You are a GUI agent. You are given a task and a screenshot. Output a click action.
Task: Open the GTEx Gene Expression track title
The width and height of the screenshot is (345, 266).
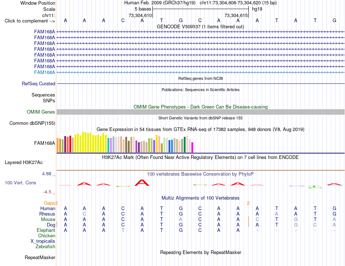point(200,129)
